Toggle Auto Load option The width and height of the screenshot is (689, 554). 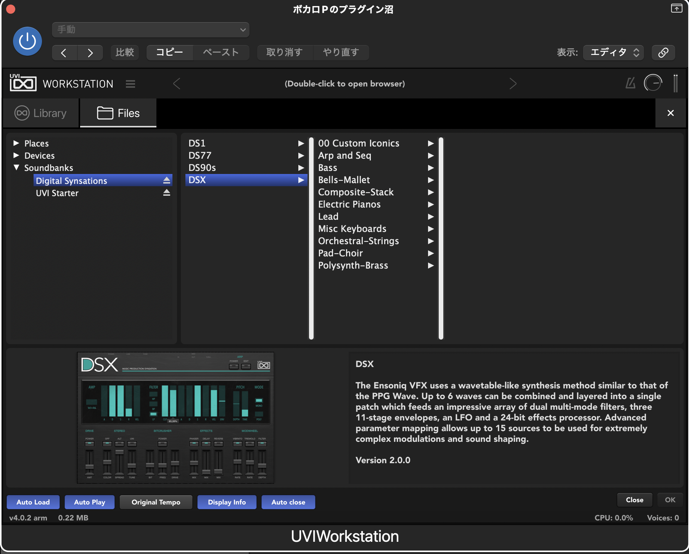click(x=33, y=502)
